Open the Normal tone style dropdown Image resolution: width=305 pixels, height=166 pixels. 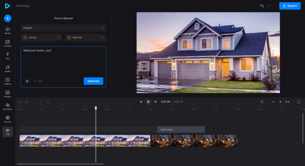tap(85, 38)
